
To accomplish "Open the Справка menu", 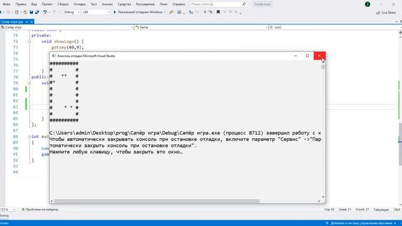I will pyautogui.click(x=178, y=4).
